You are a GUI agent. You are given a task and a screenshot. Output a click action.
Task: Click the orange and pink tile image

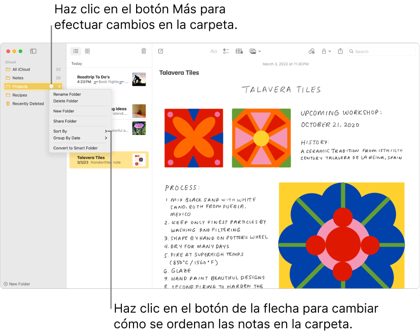coord(261,138)
